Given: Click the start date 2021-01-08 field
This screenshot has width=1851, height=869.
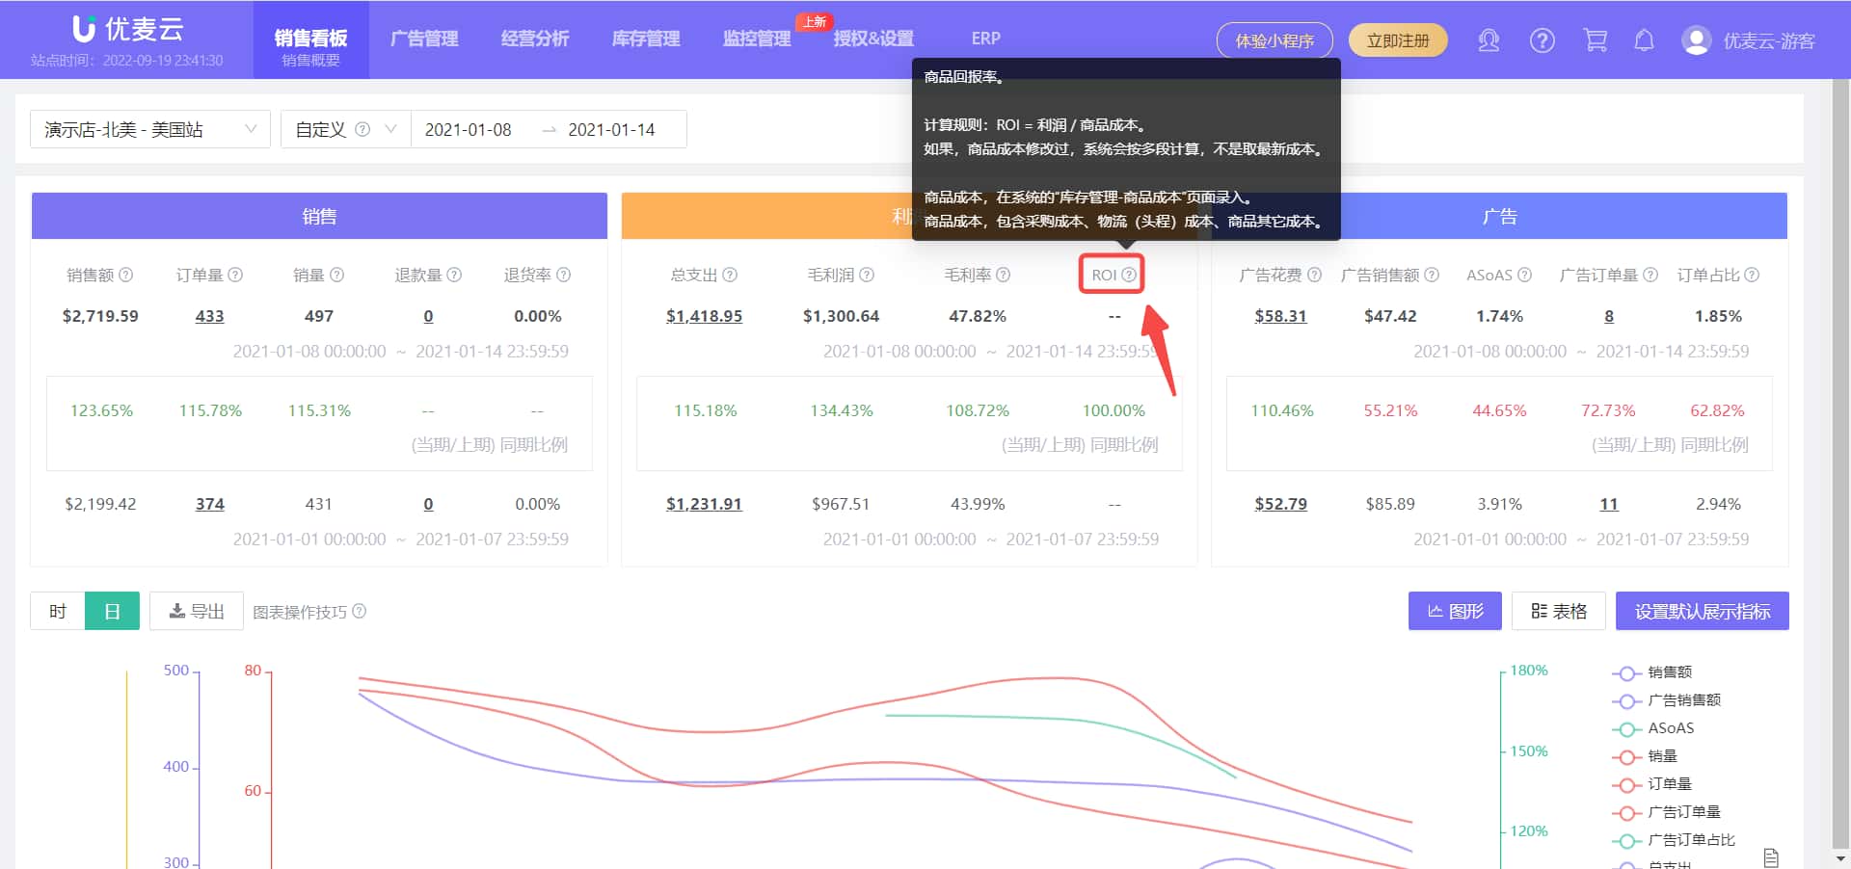Looking at the screenshot, I should 469,129.
